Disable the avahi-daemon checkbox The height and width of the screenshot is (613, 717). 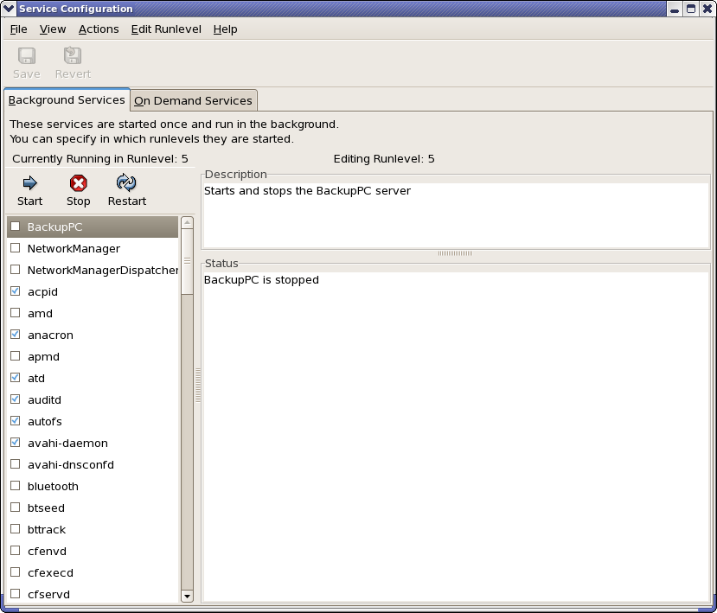pyautogui.click(x=15, y=443)
